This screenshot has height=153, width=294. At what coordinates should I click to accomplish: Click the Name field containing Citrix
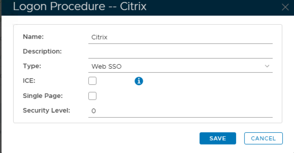click(x=180, y=37)
